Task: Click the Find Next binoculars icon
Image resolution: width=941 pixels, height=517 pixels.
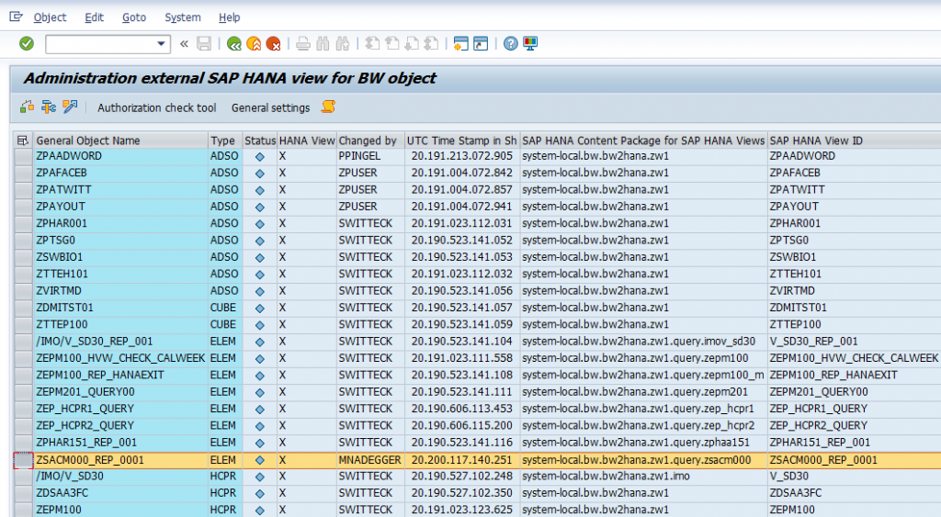Action: coord(343,44)
